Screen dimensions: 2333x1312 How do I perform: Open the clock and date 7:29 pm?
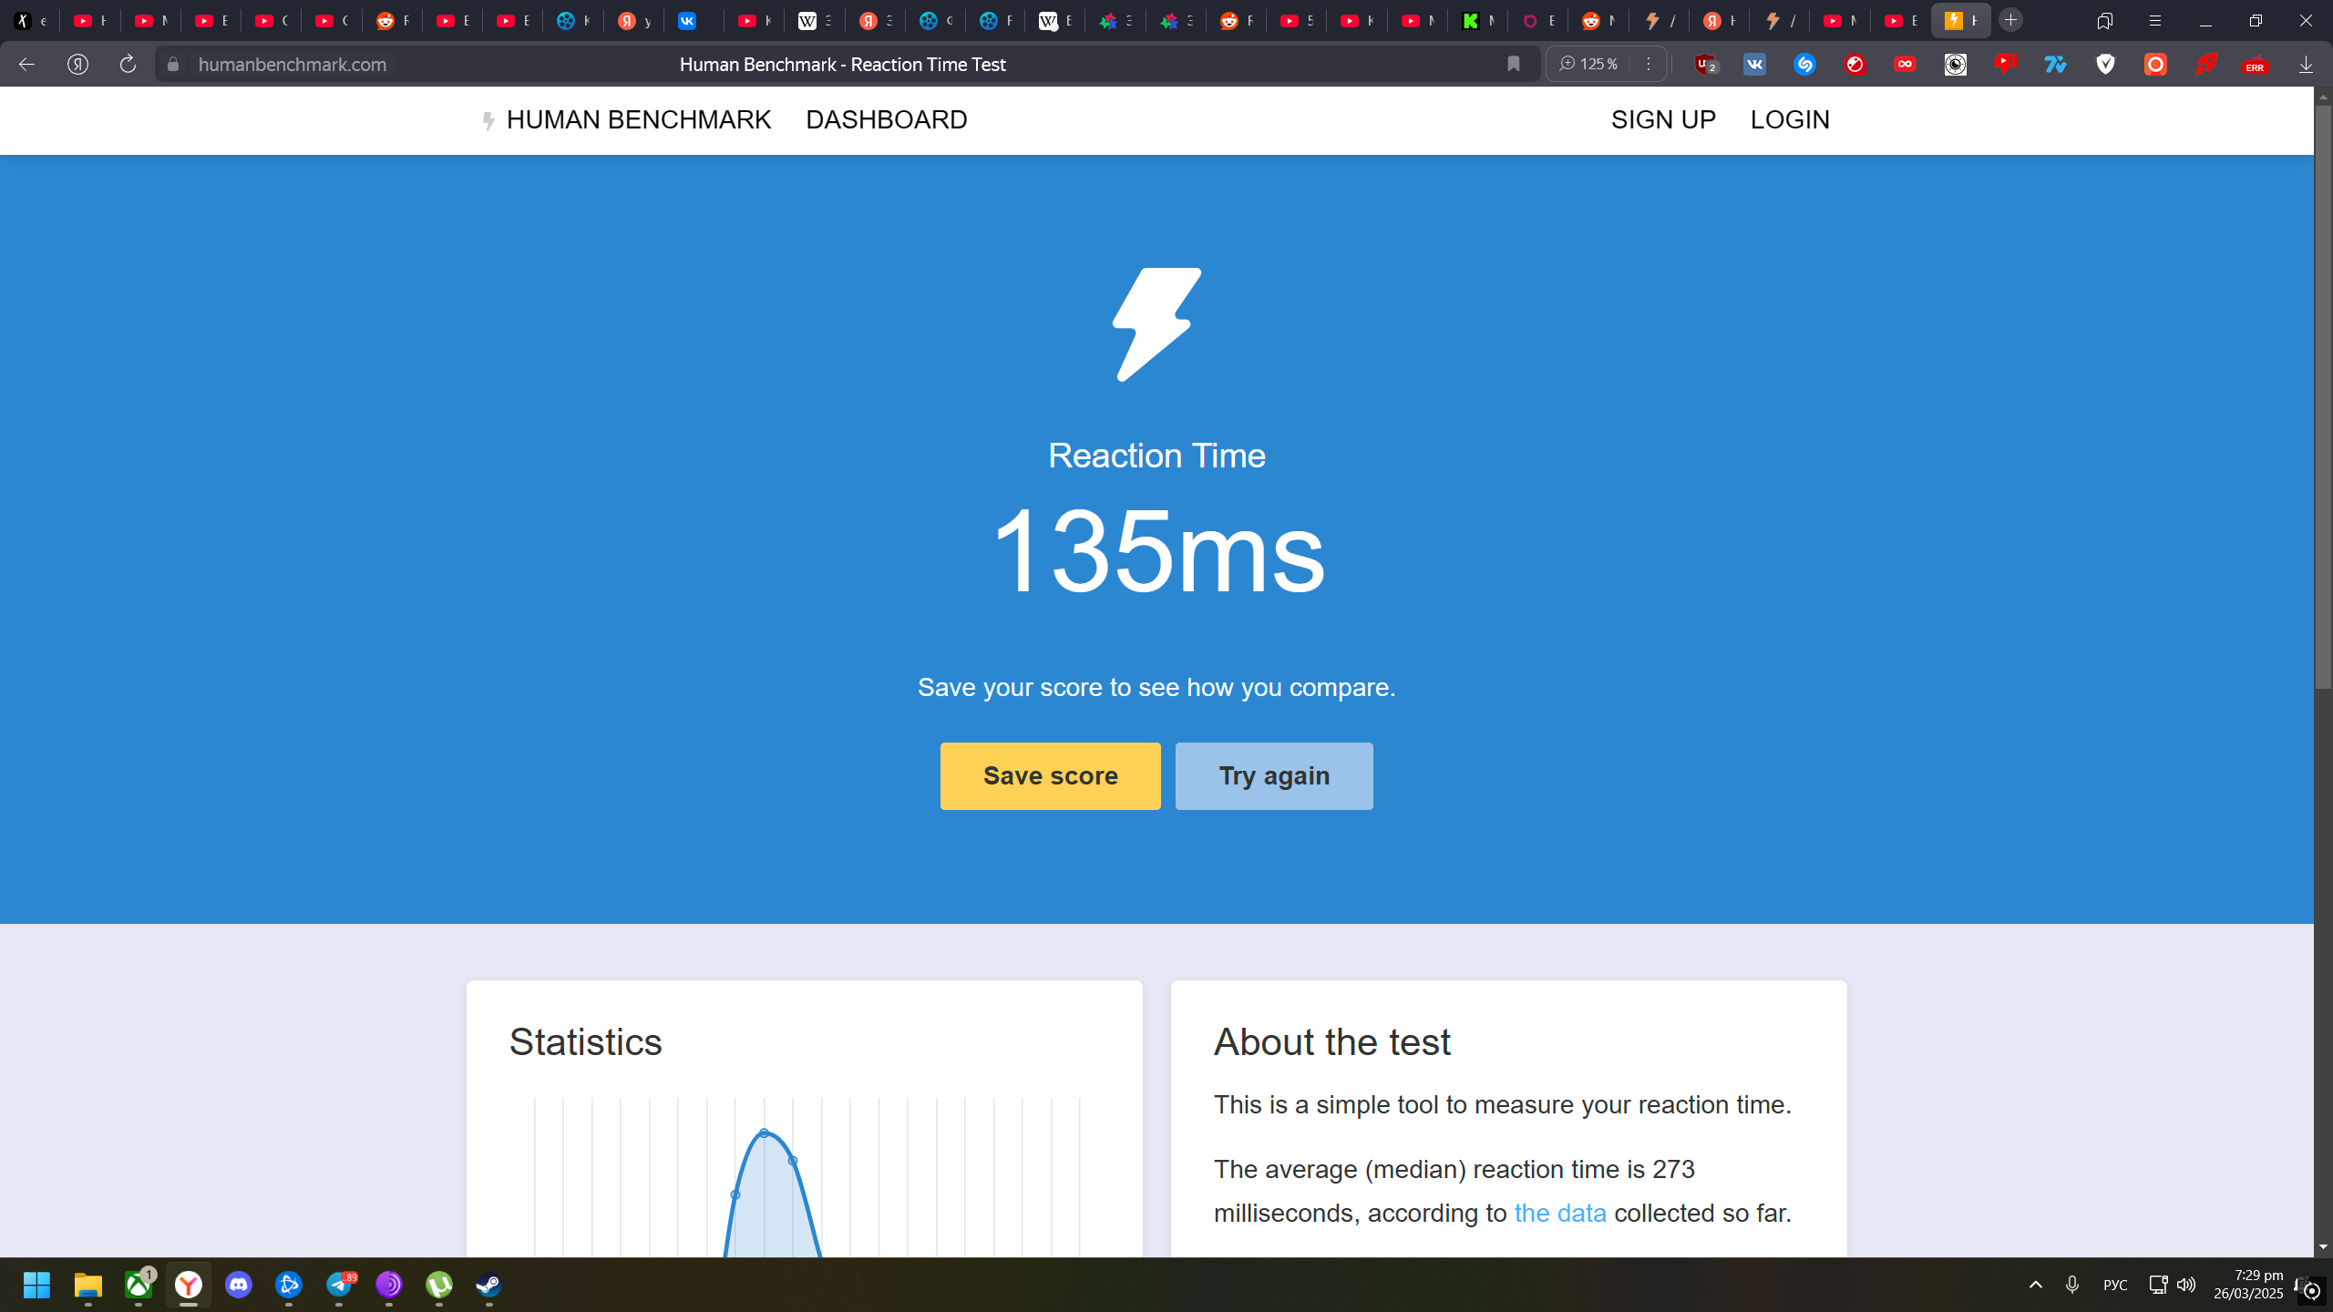[x=2248, y=1285]
